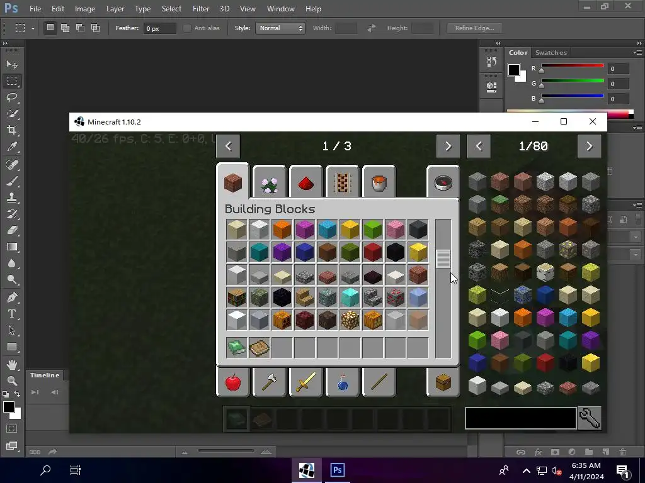The height and width of the screenshot is (483, 645).
Task: Select the Healing Brush tool
Action: coord(12,165)
